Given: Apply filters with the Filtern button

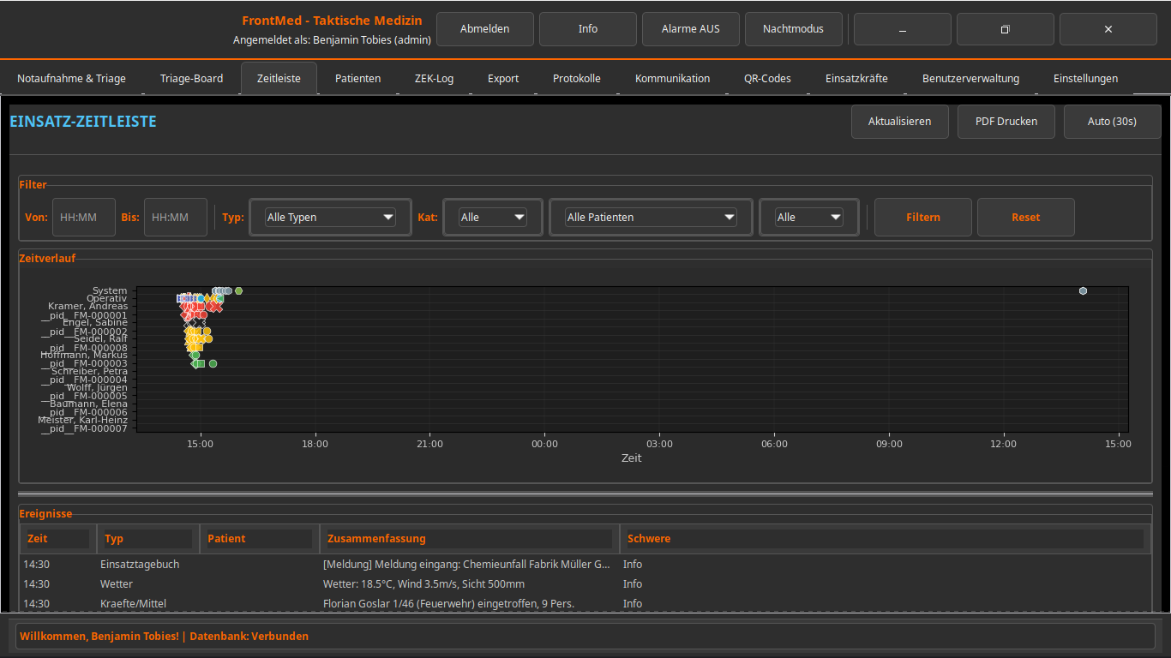Looking at the screenshot, I should click(922, 218).
